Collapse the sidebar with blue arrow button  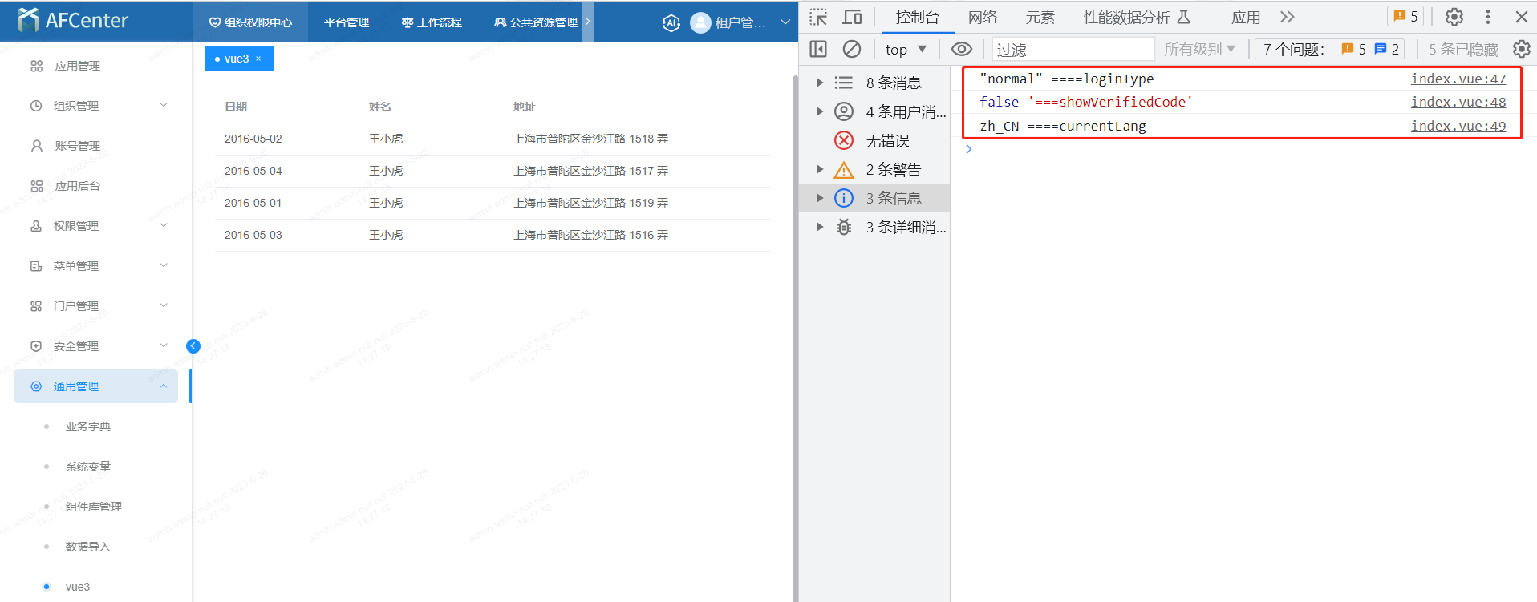(193, 346)
